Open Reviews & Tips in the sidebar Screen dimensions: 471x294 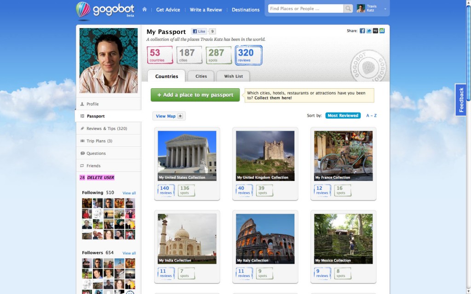pos(107,129)
